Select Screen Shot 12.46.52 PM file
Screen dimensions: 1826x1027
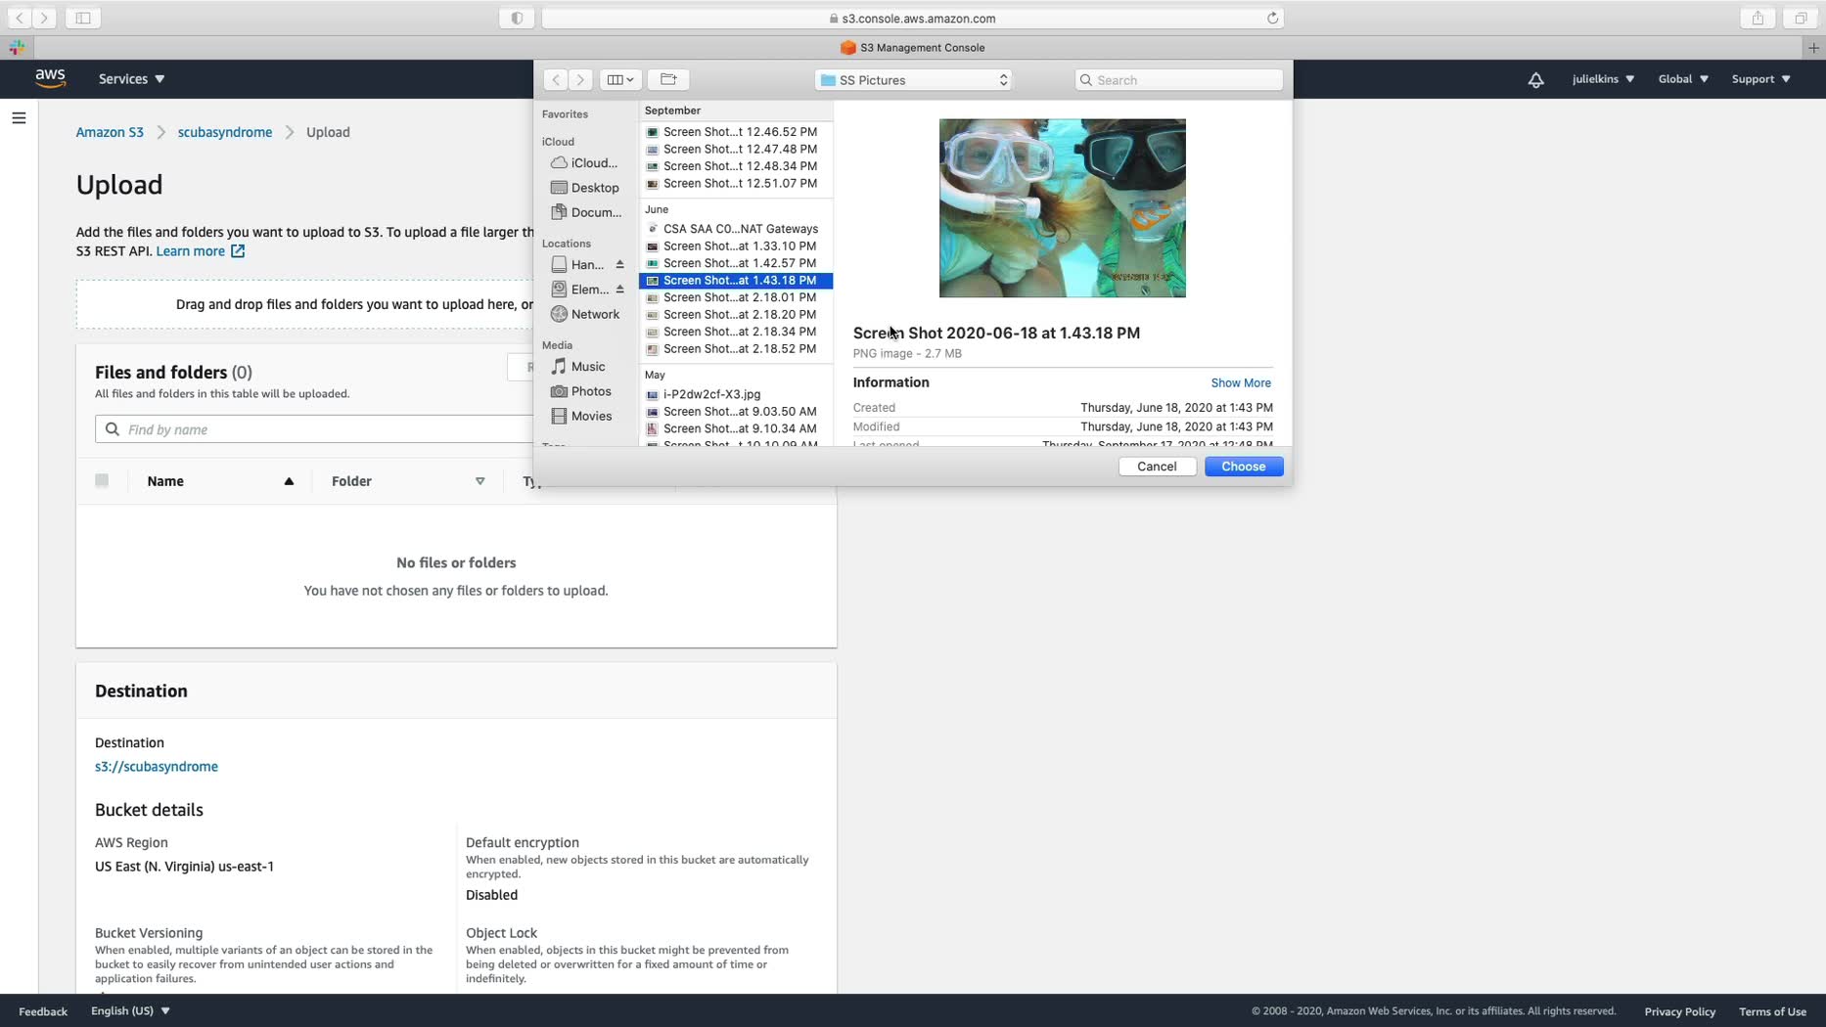(x=735, y=132)
